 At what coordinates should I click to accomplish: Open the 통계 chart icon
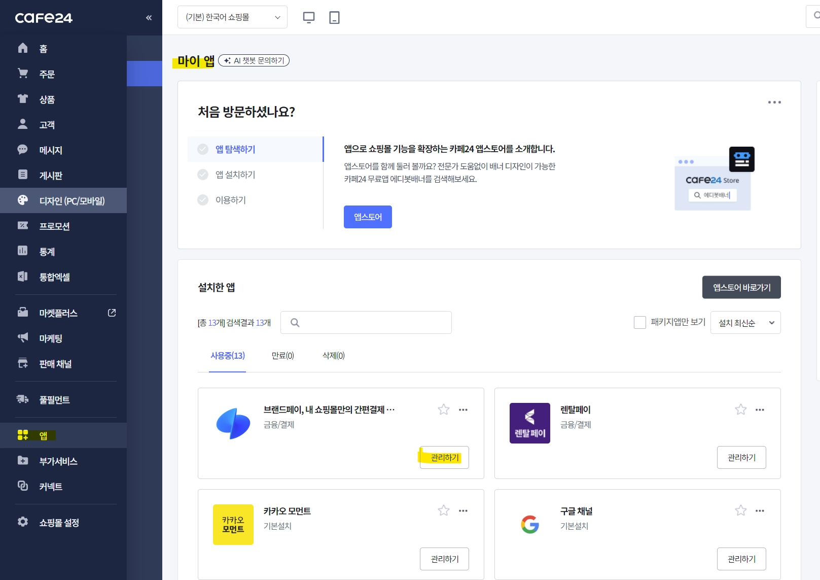pyautogui.click(x=23, y=251)
